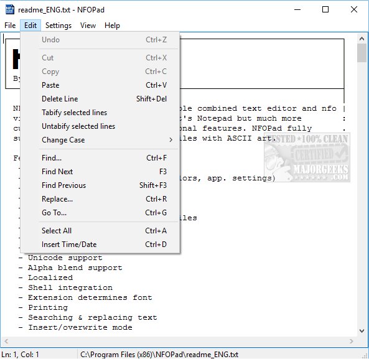Click 'Ln: 1, Col: 1' status entry
Screen dimensions: 369x359
click(x=21, y=354)
